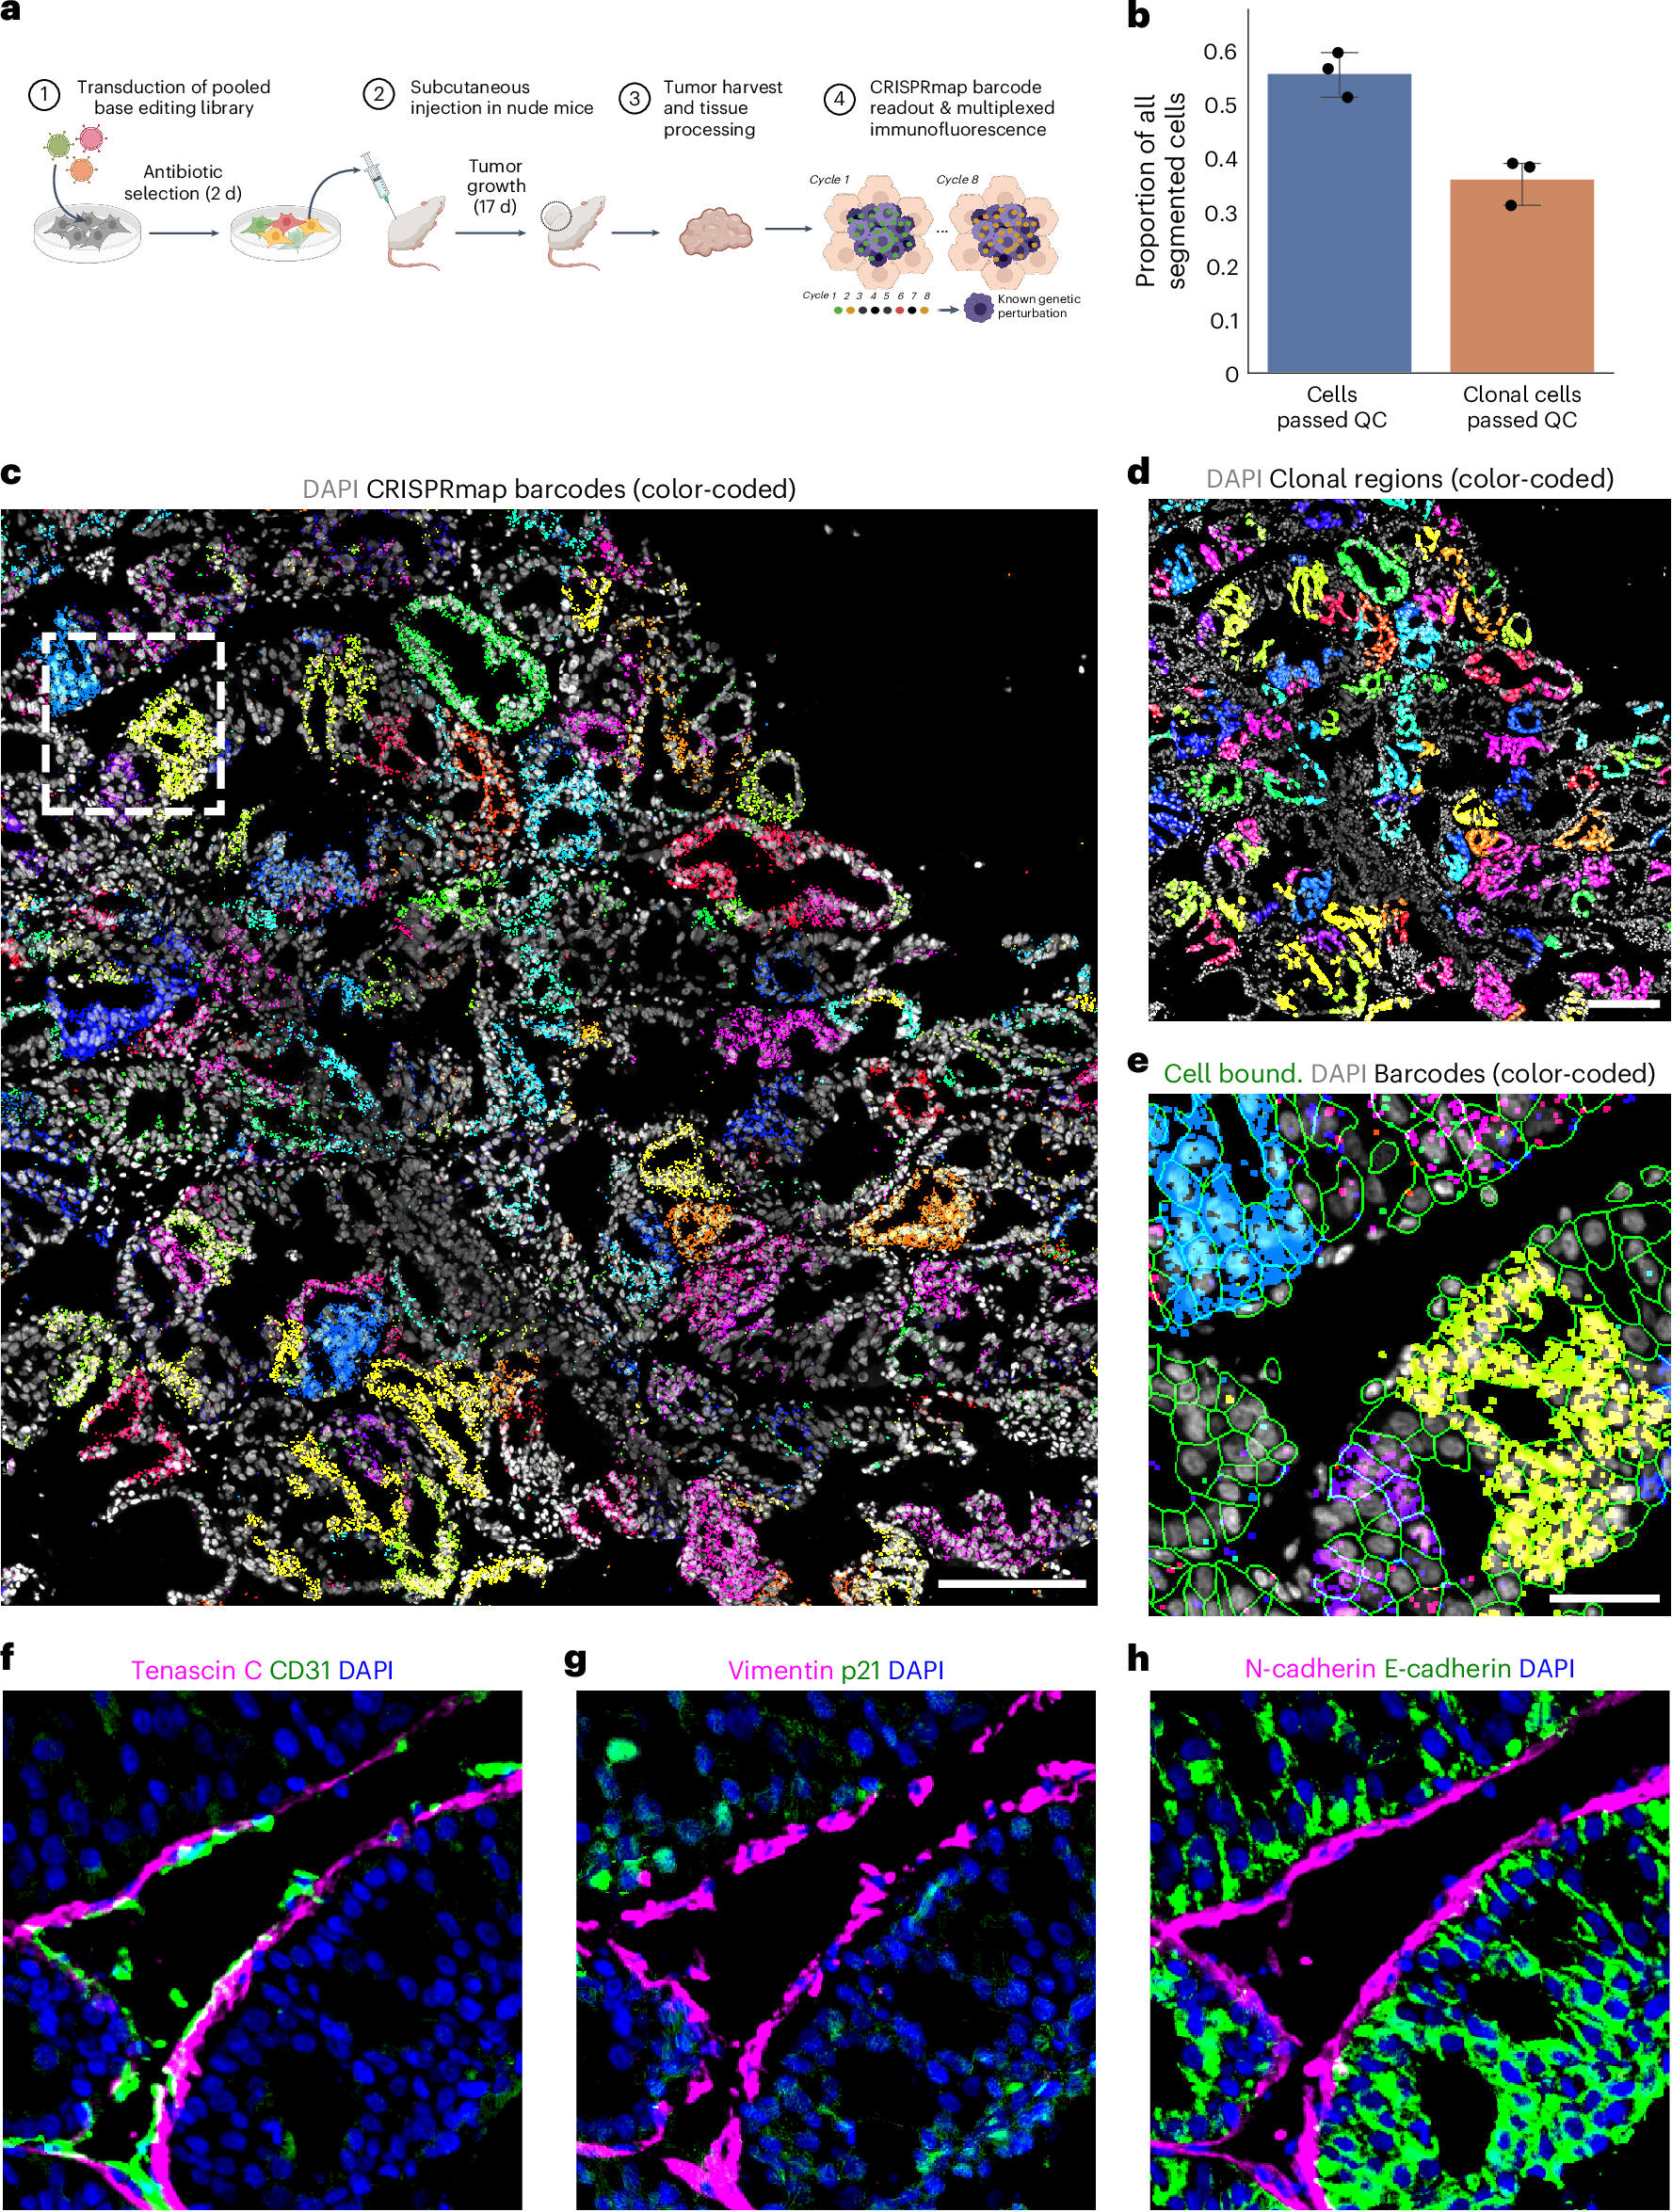Image resolution: width=1672 pixels, height=2212 pixels.
Task: Open the Clonal regions image in panel d
Action: 1408,758
